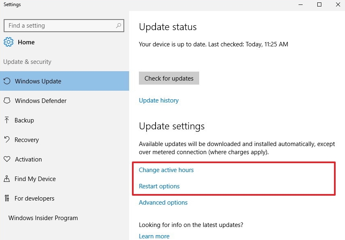This screenshot has height=240, width=345.
Task: Click the Windows Defender shield icon
Action: click(x=7, y=100)
